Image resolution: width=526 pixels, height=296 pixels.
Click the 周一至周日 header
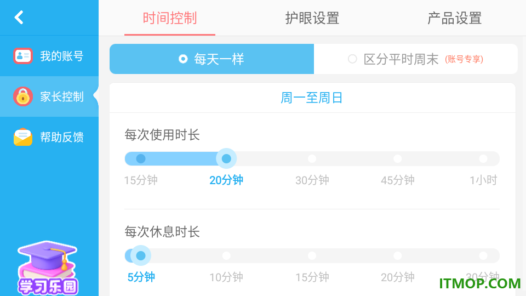(312, 98)
